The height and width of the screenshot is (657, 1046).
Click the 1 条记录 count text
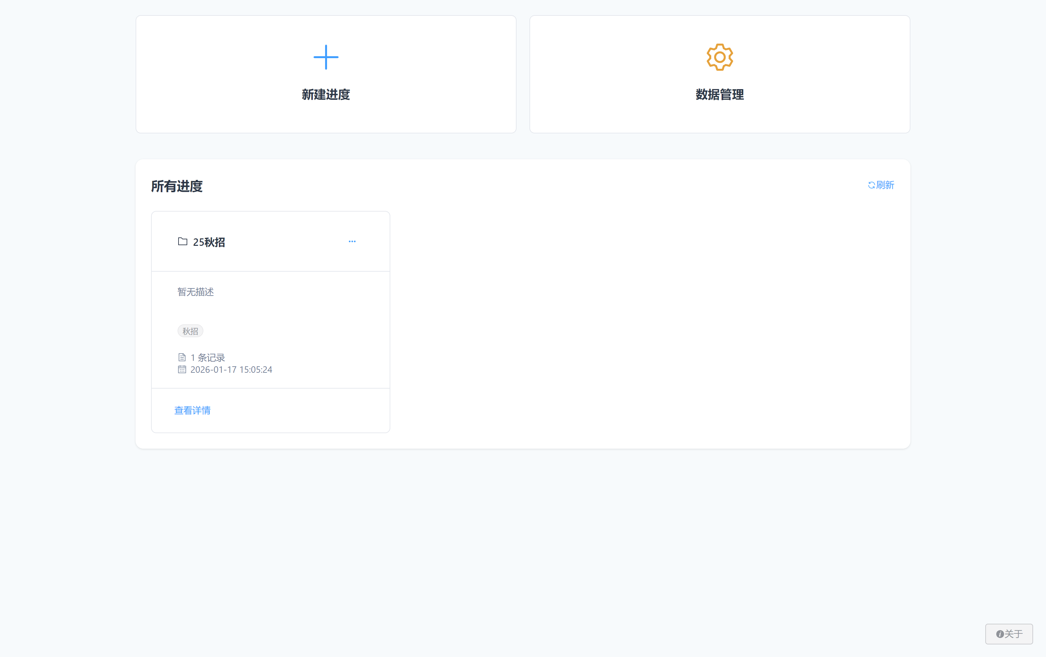(208, 358)
